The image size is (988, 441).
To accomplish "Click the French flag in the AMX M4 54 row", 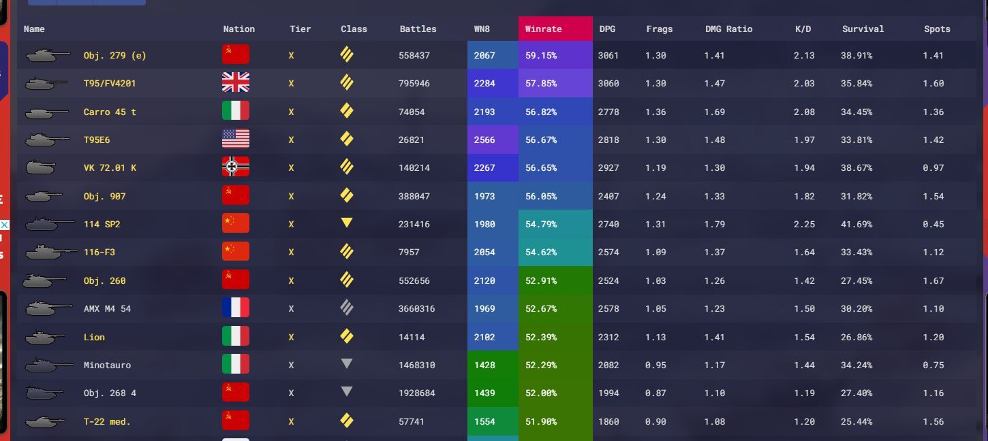I will pos(236,308).
